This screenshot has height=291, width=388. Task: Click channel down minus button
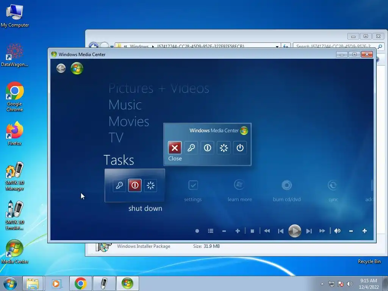[224, 231]
